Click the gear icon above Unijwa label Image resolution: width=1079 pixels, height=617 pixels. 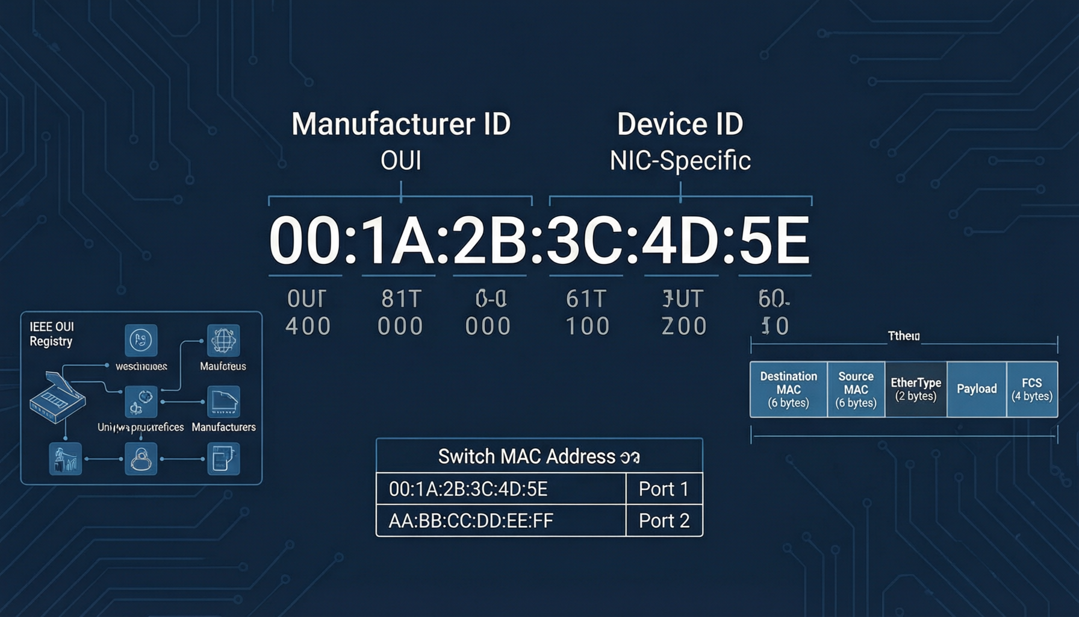click(x=141, y=402)
